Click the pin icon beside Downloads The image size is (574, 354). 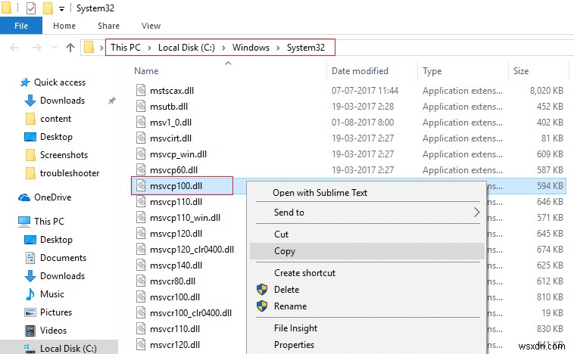(111, 101)
